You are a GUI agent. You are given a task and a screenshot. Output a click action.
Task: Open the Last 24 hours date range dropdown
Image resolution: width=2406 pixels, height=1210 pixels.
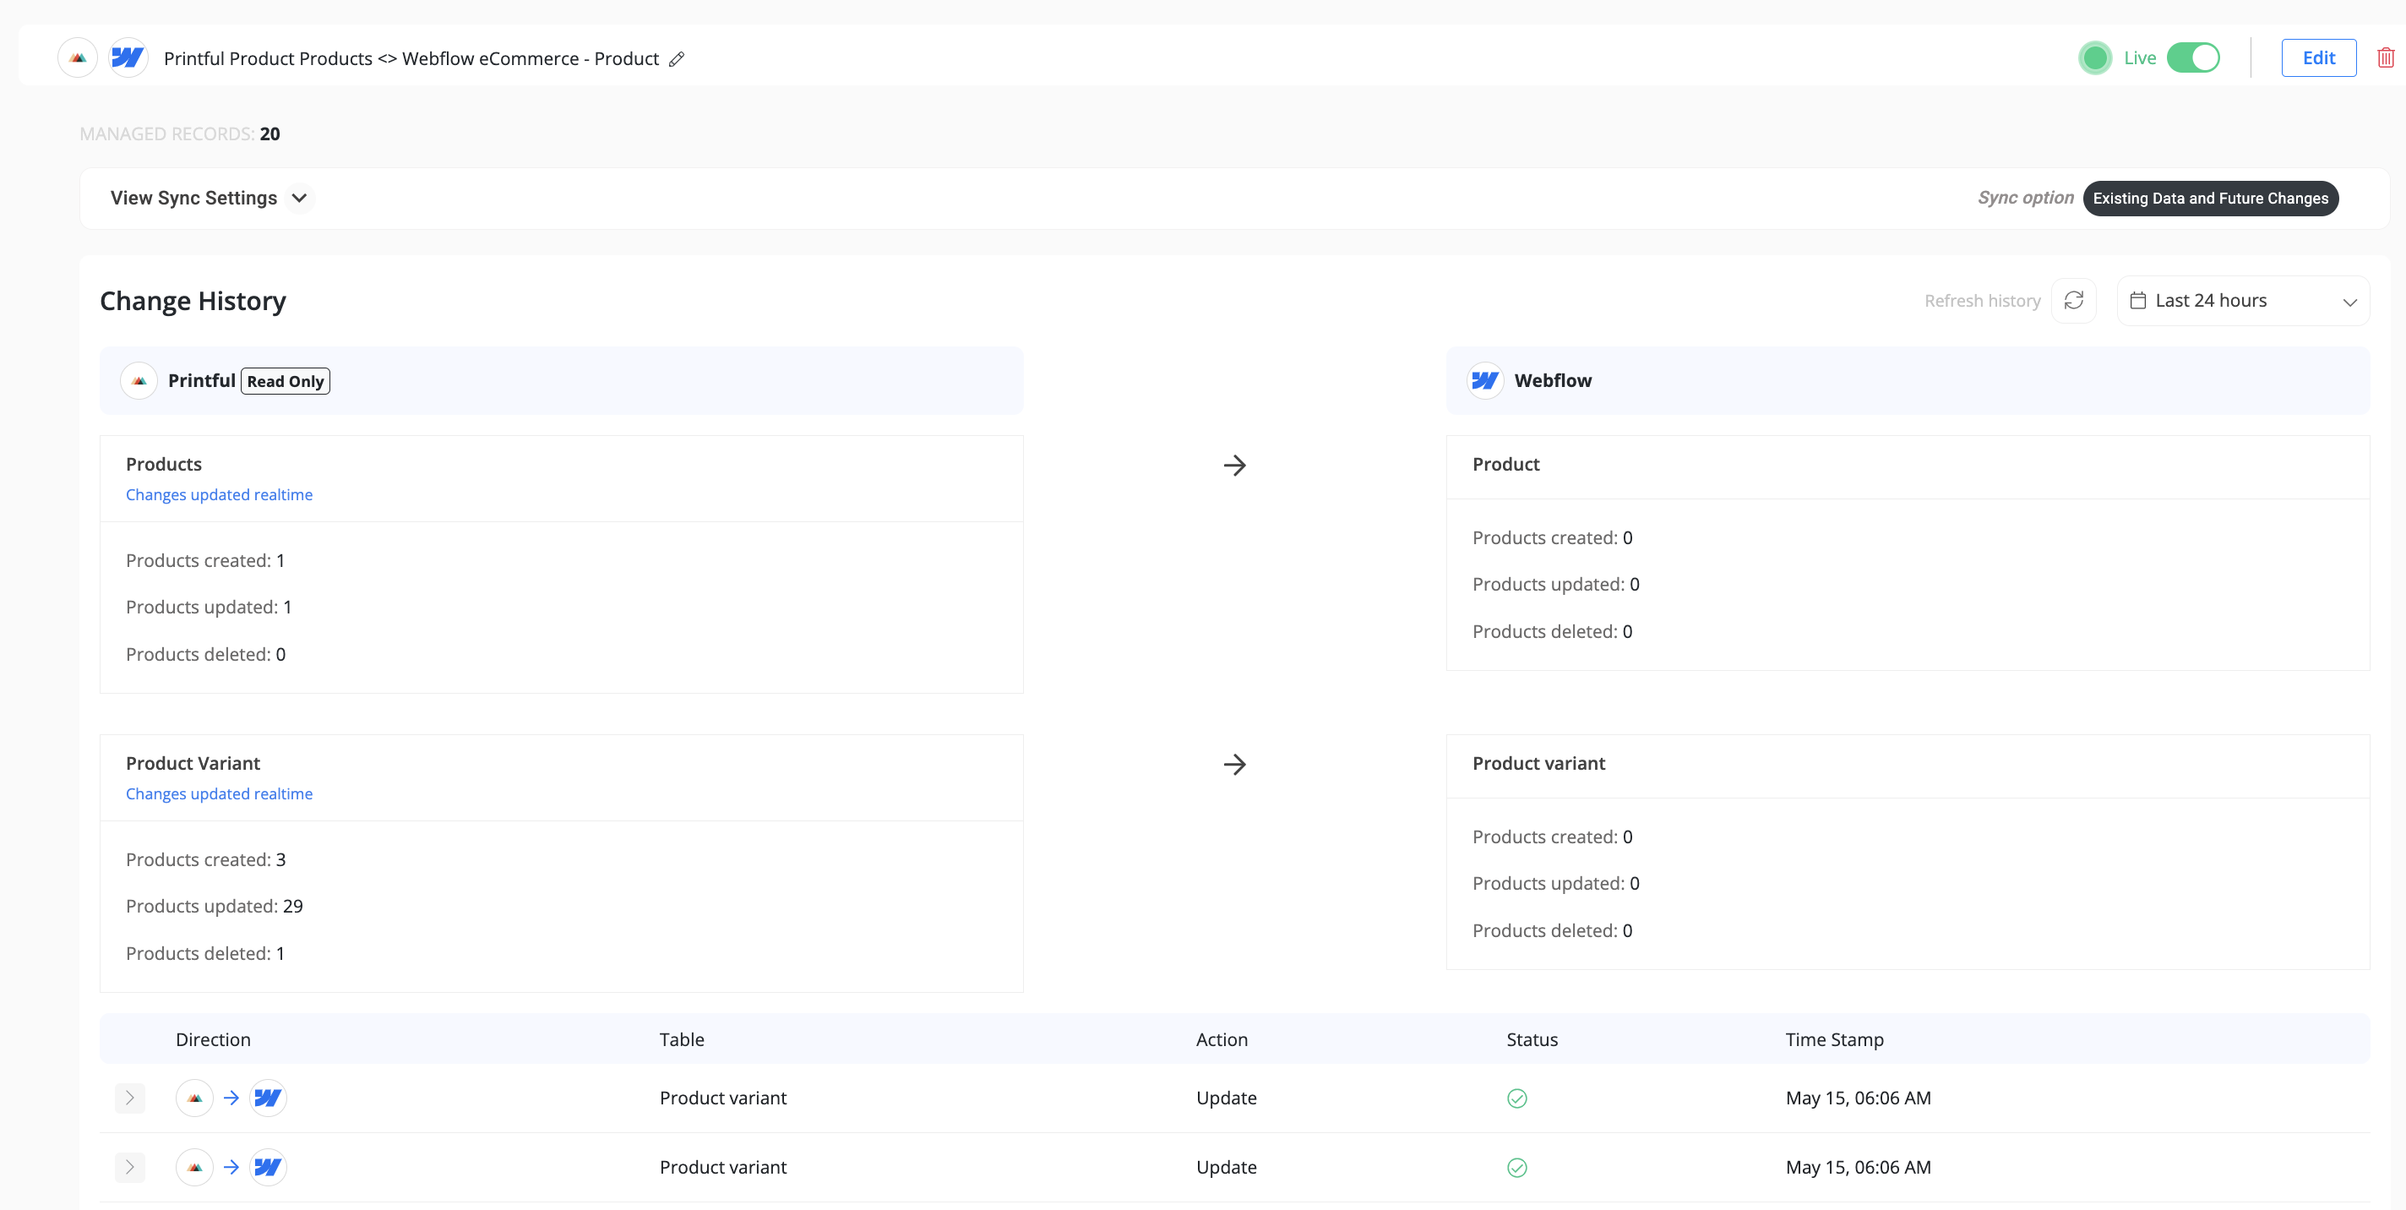click(x=2243, y=301)
